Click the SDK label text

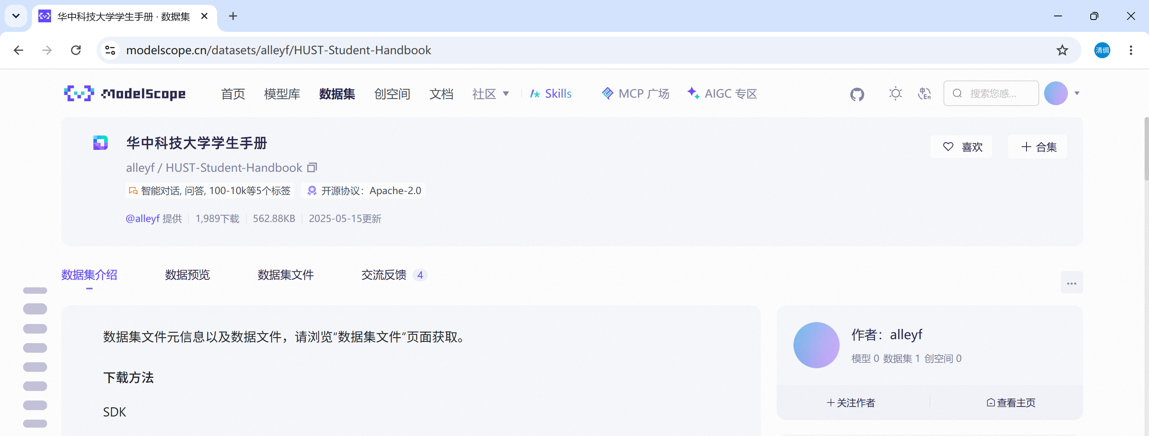point(115,412)
